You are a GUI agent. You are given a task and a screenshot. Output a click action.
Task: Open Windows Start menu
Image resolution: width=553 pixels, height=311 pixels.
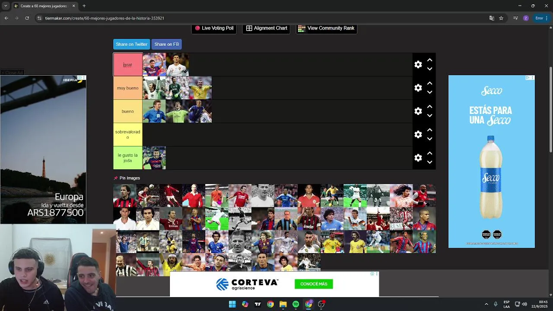(232, 304)
